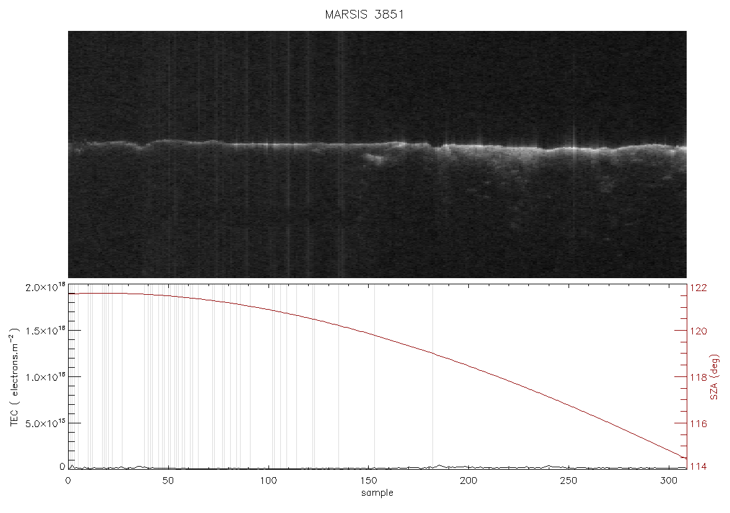
Task: Click the 118 SZA tick label
Action: [x=698, y=377]
